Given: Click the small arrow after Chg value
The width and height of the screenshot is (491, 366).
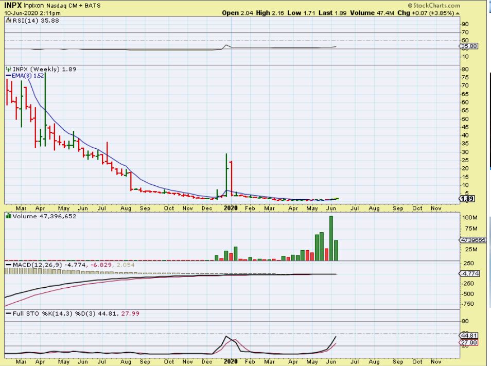Looking at the screenshot, I should pos(458,13).
